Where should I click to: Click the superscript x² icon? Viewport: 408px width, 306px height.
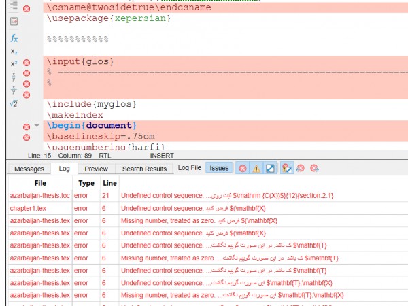tap(14, 63)
